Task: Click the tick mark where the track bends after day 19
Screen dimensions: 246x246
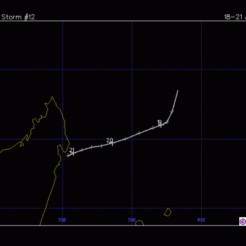Action: point(167,122)
